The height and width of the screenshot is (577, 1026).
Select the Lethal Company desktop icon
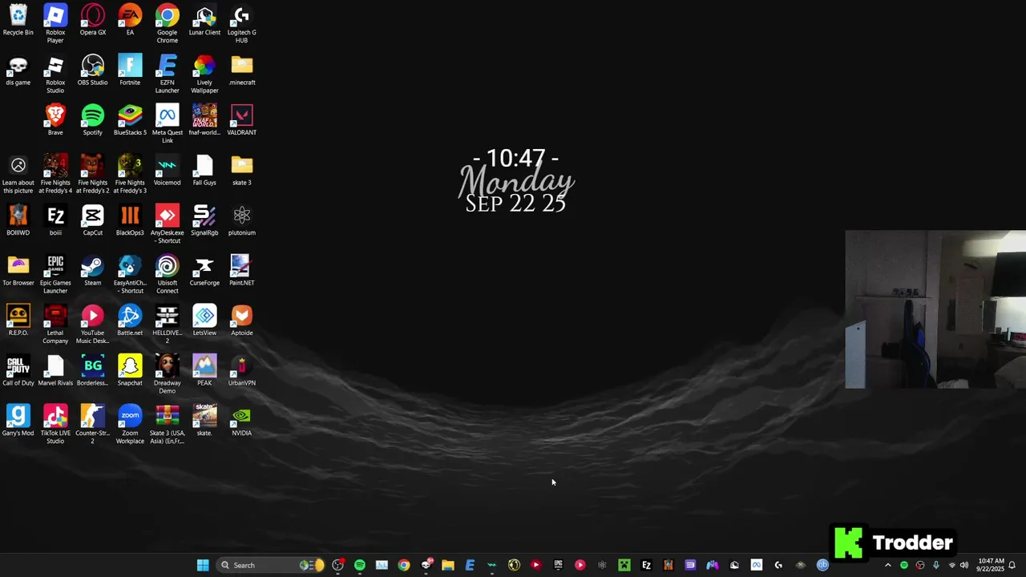click(x=55, y=325)
